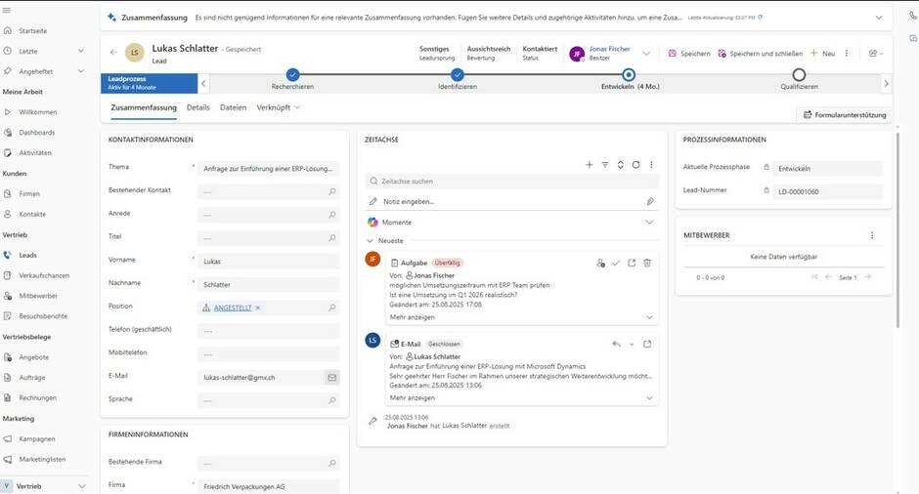This screenshot has width=919, height=494.
Task: Search the Bestehende Firma lookup
Action: click(x=331, y=463)
